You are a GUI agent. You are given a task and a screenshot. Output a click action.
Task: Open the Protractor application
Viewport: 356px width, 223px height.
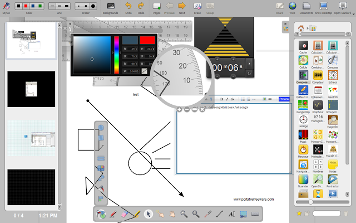333,181
